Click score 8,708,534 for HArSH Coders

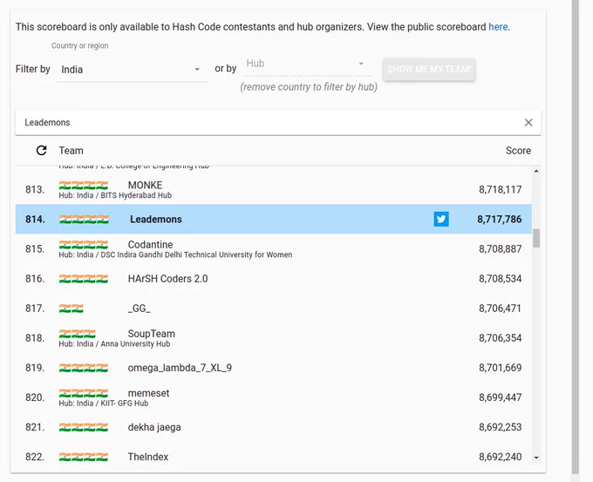click(x=500, y=279)
